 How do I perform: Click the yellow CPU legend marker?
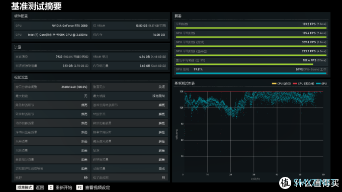[x=274, y=83]
